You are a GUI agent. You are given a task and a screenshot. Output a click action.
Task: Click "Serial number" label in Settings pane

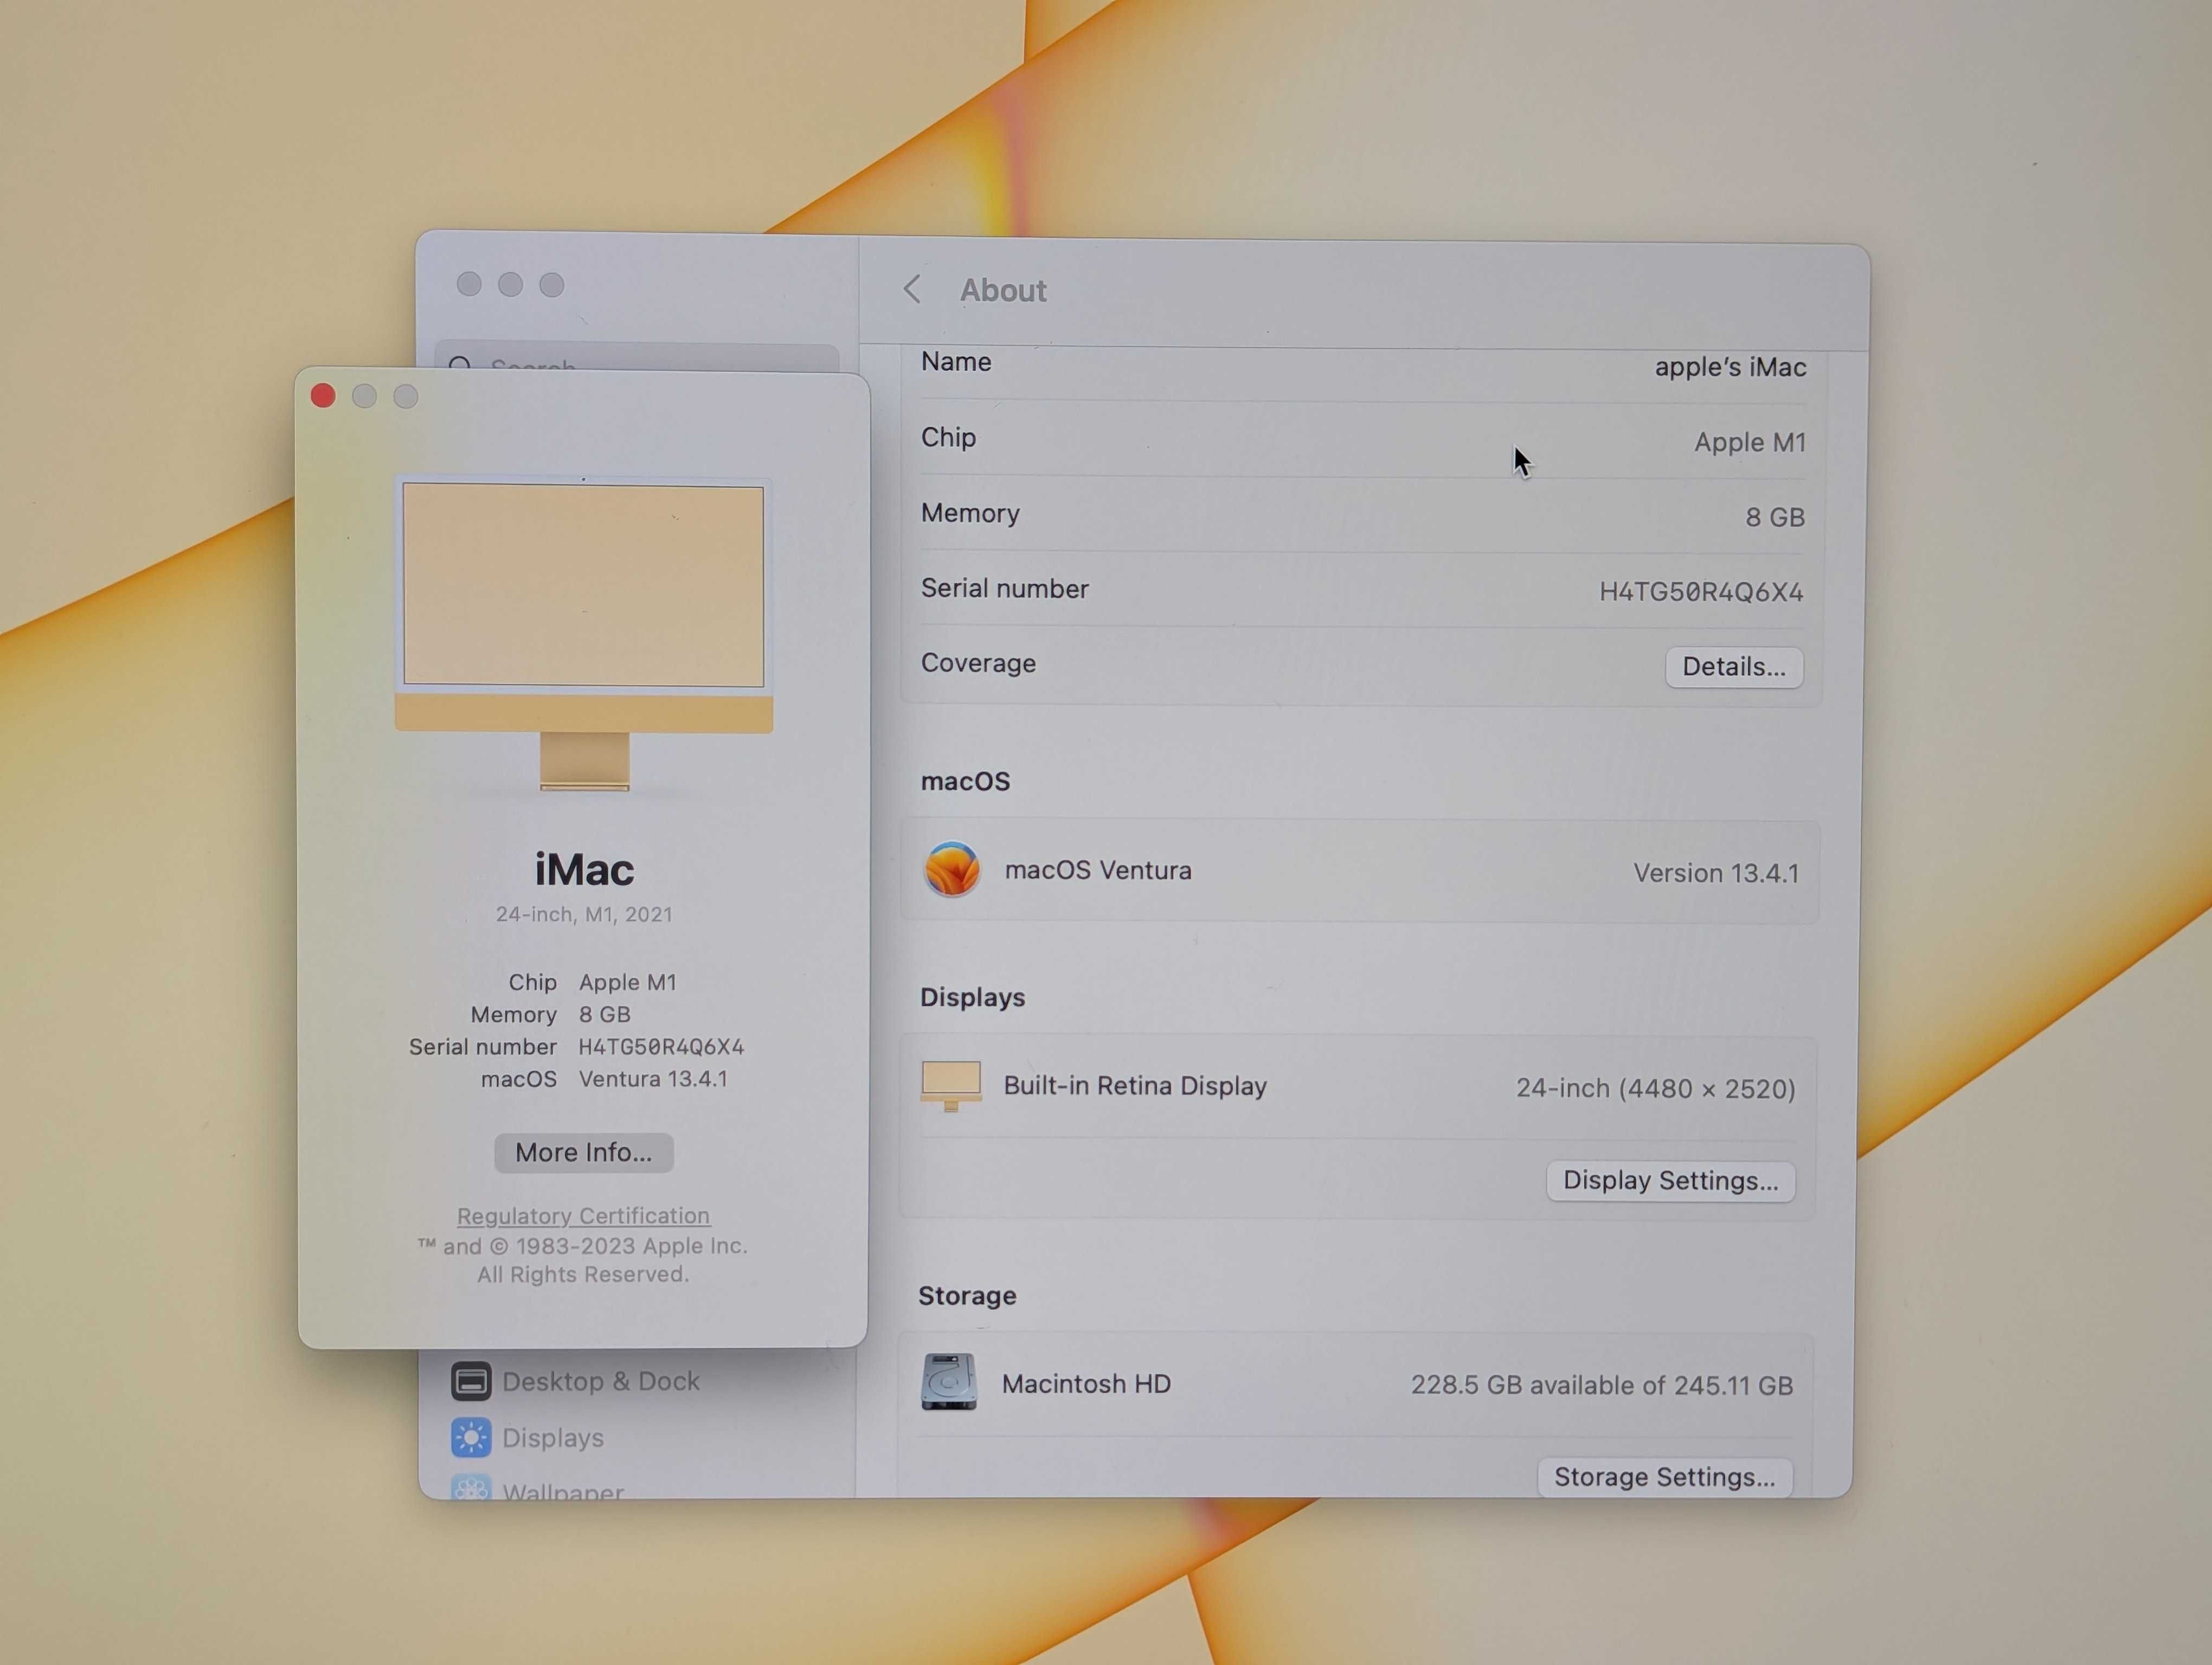coord(1004,588)
